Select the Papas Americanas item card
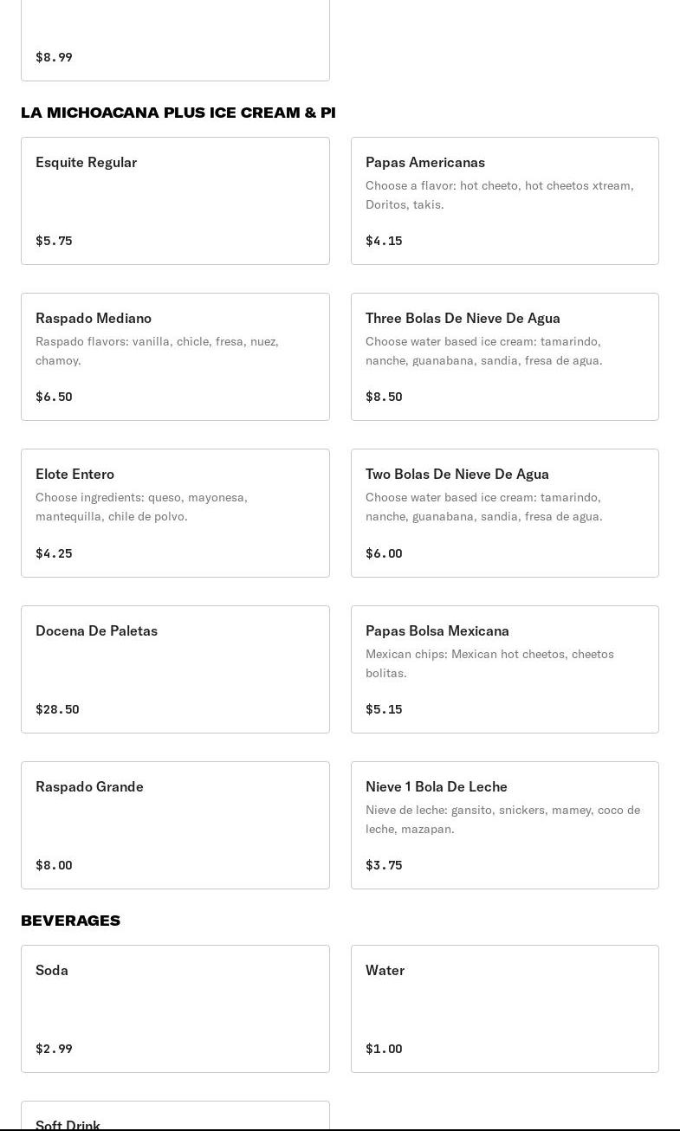Viewport: 680px width, 1131px height. tap(504, 201)
